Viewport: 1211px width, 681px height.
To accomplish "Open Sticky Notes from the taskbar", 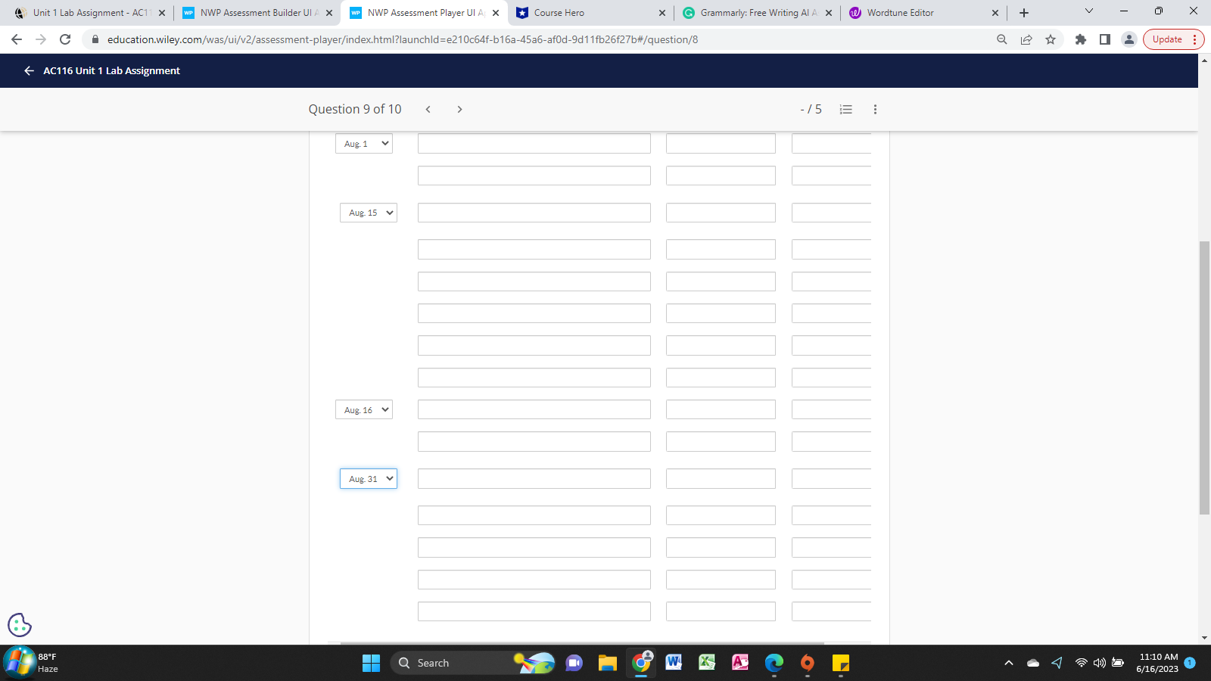I will 841,663.
